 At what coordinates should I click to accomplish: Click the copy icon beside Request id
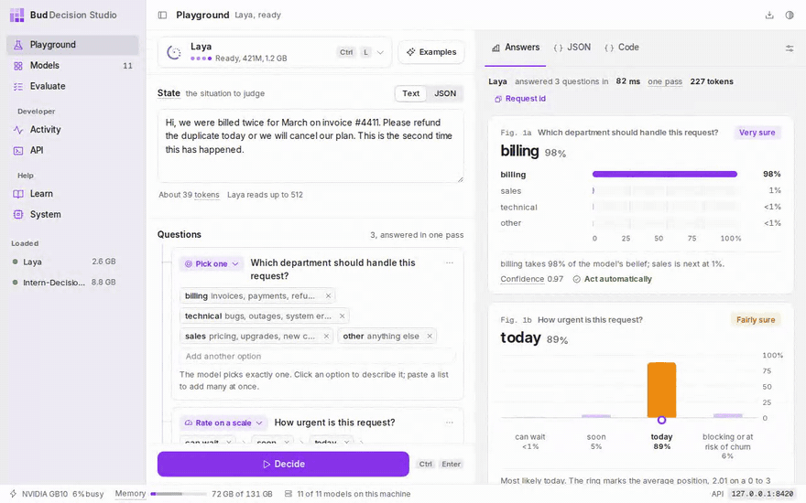click(x=497, y=99)
